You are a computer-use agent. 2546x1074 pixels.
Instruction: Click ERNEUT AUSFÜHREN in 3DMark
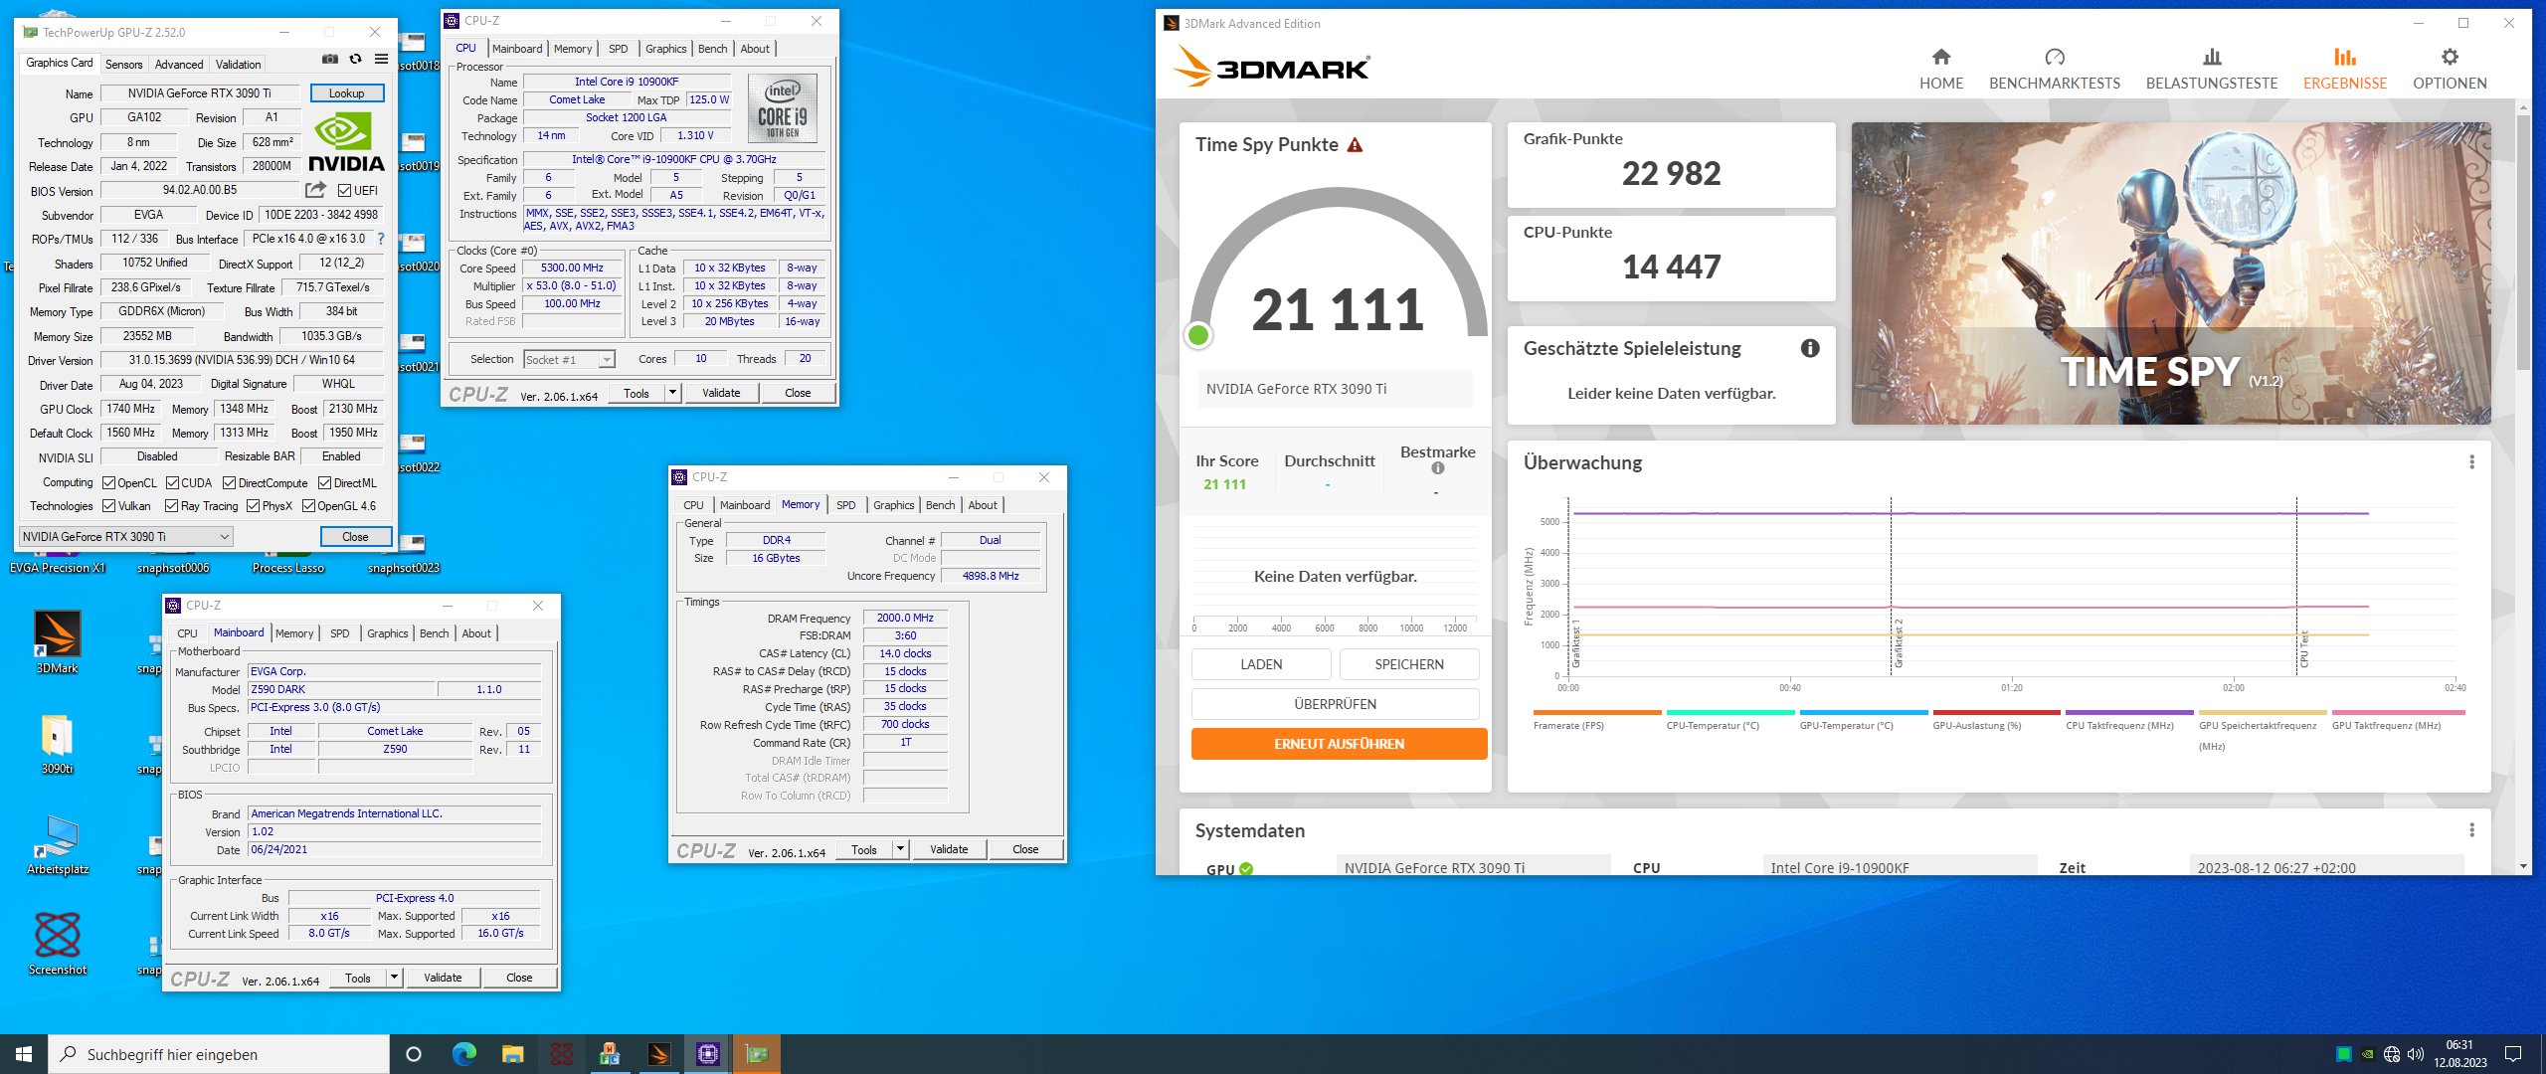pos(1339,744)
